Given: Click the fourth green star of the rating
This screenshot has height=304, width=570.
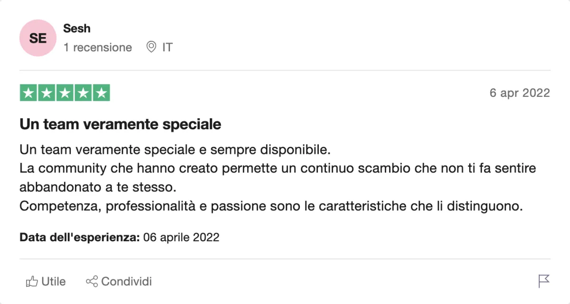Looking at the screenshot, I should pos(83,93).
